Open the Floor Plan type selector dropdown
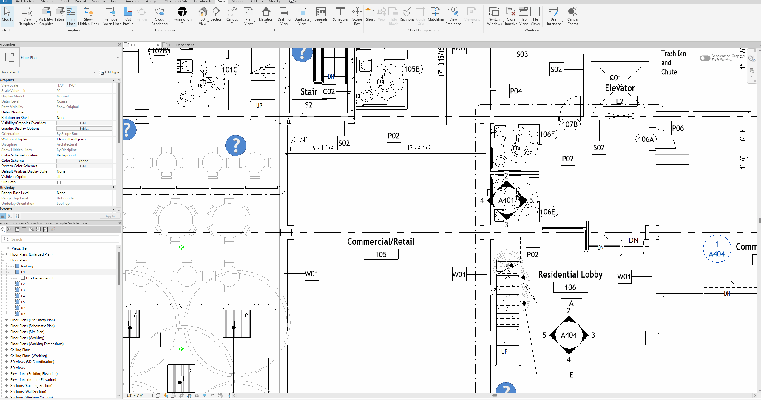This screenshot has height=400, width=761. click(118, 57)
